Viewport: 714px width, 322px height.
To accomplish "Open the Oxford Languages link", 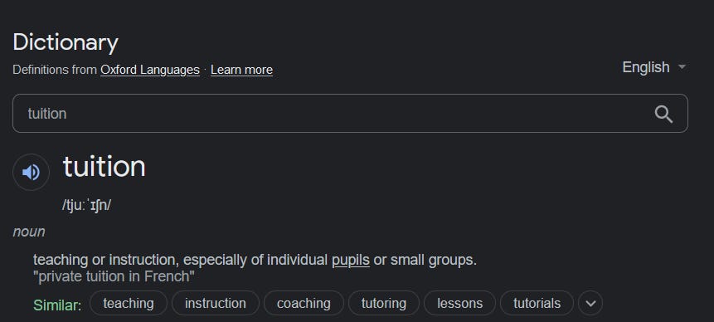I will point(150,70).
